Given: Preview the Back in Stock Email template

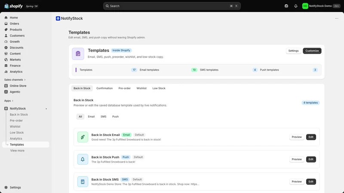Looking at the screenshot, I should tap(297, 137).
